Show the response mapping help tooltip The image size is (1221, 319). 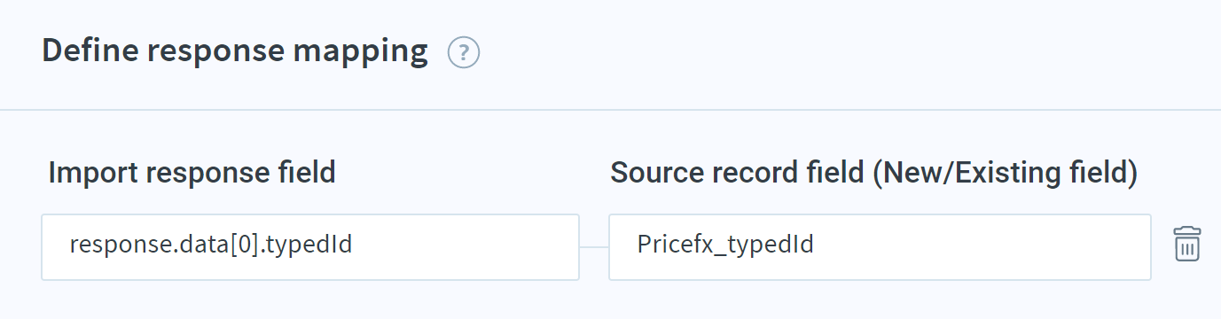(464, 53)
